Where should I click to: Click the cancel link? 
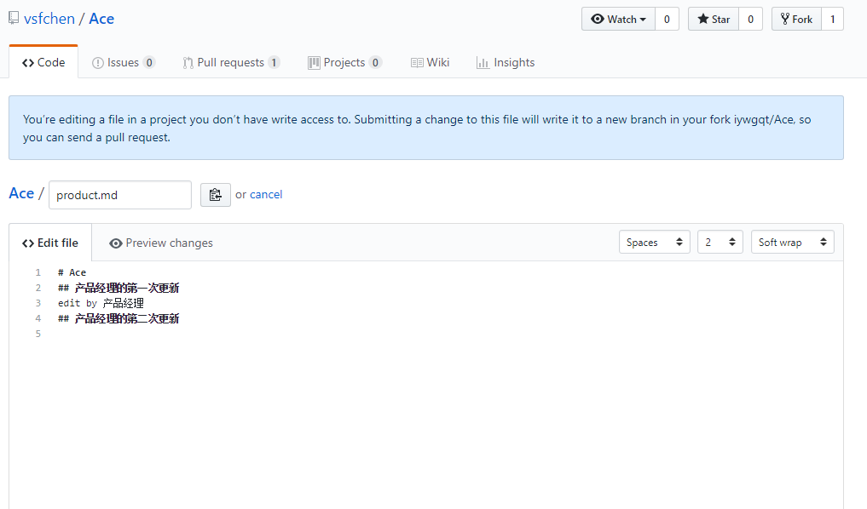point(266,194)
